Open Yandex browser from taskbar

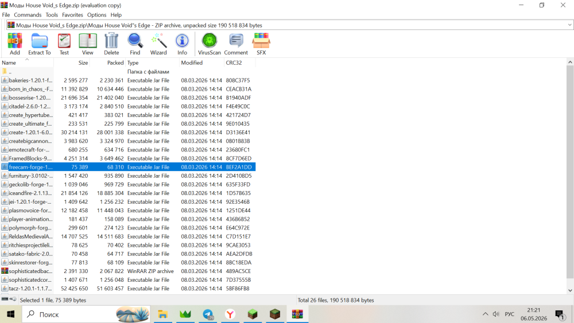tap(230, 314)
